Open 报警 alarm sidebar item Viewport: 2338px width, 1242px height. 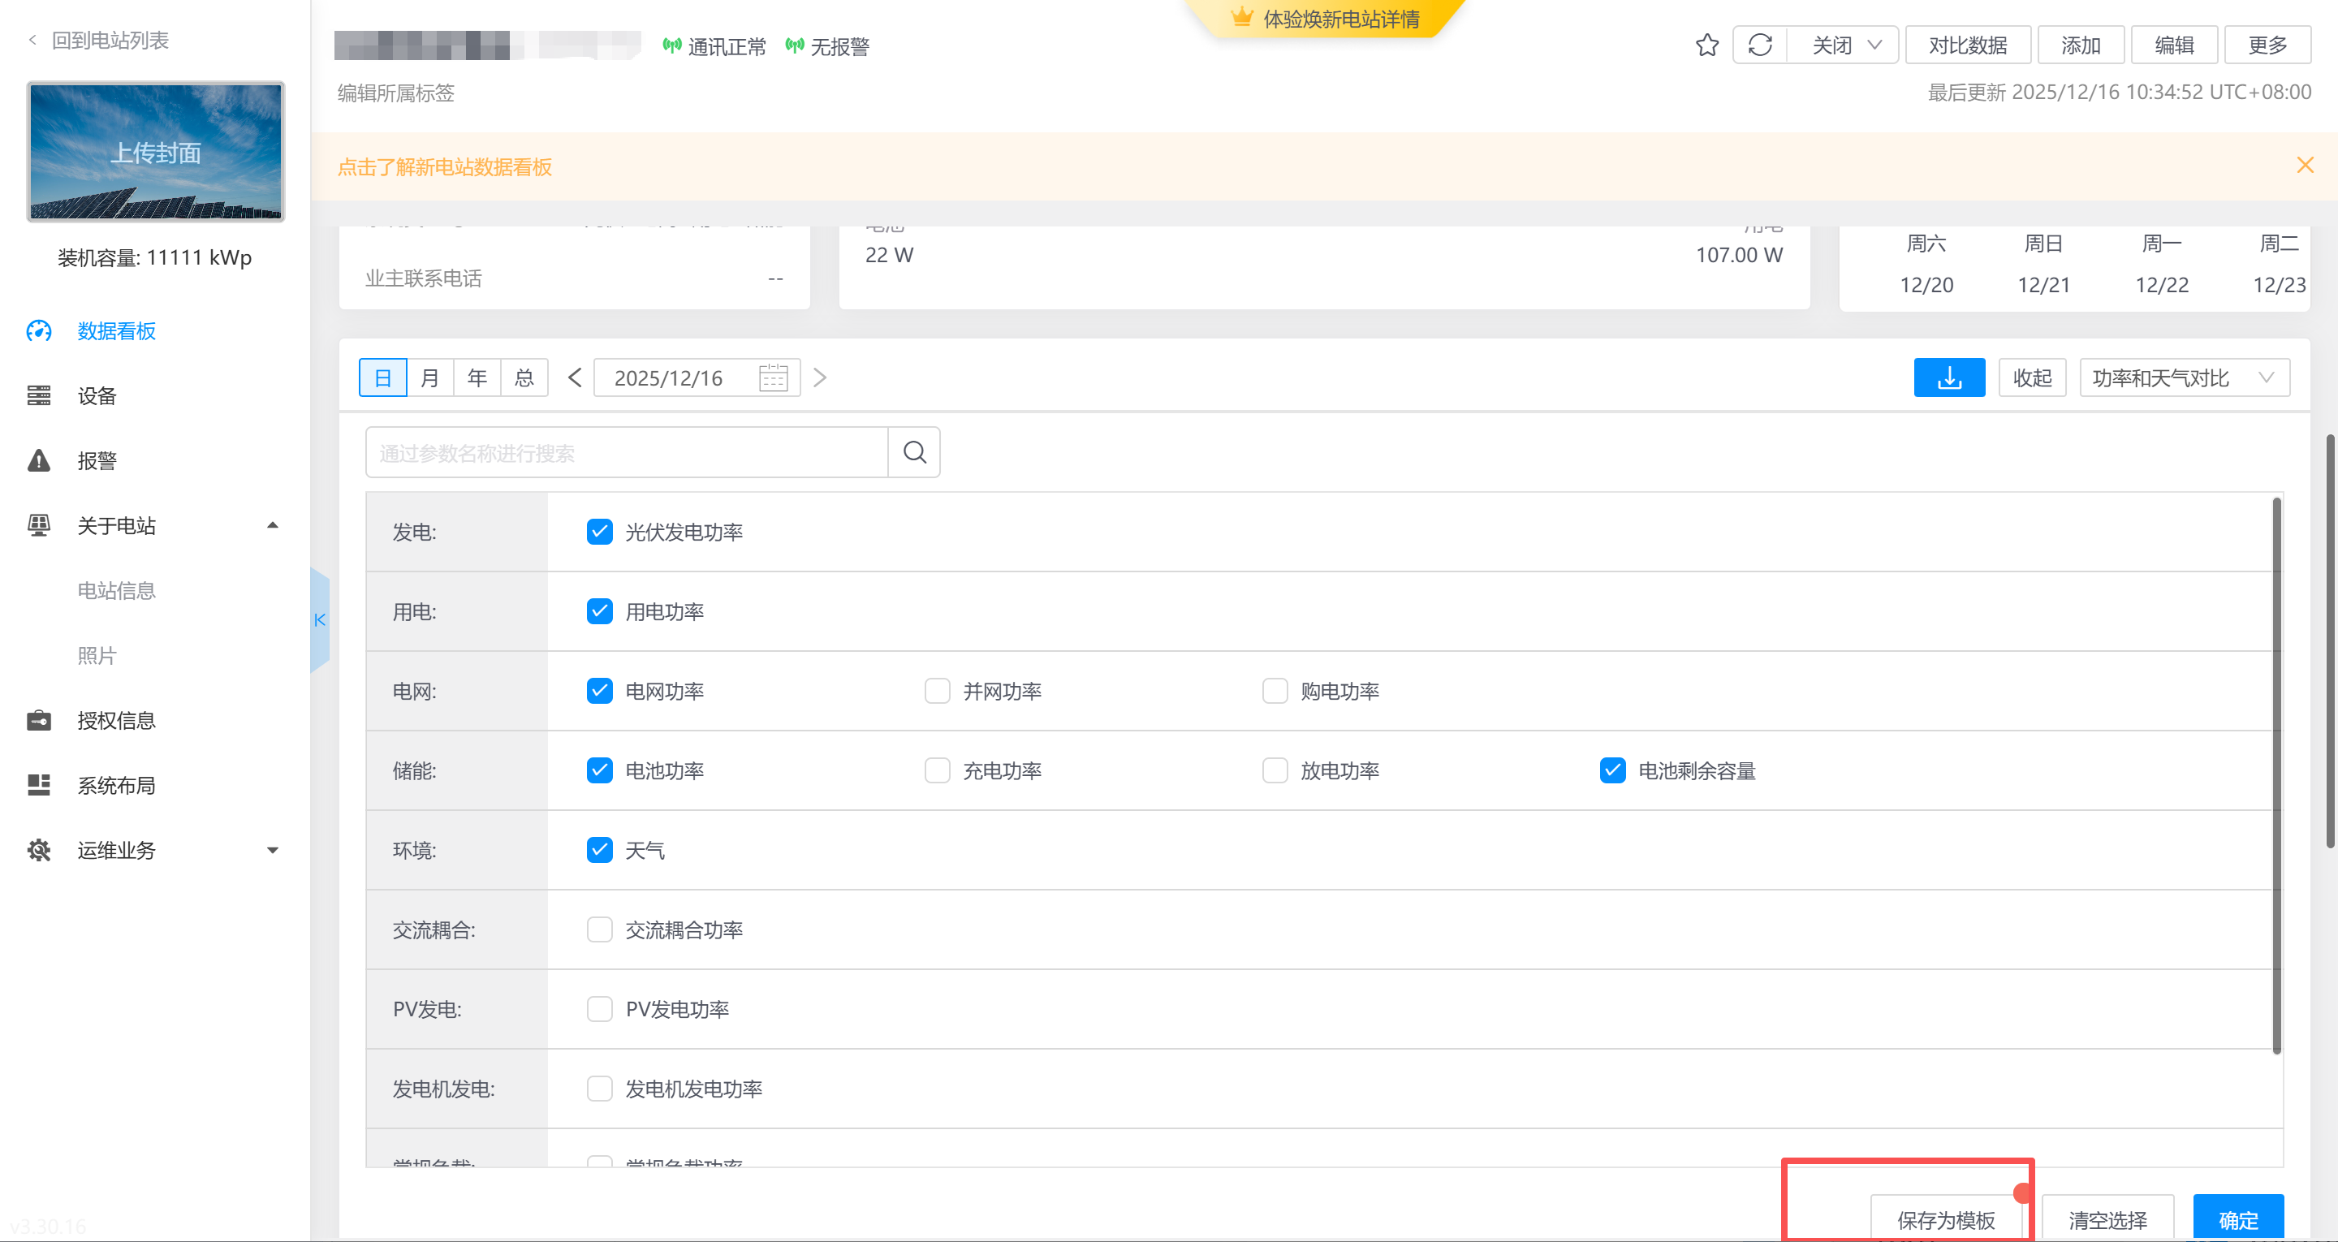click(x=97, y=460)
